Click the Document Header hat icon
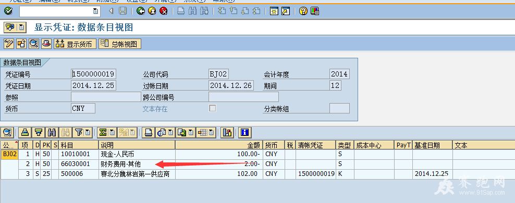Viewport: 515px width, 203px height. coord(46,44)
